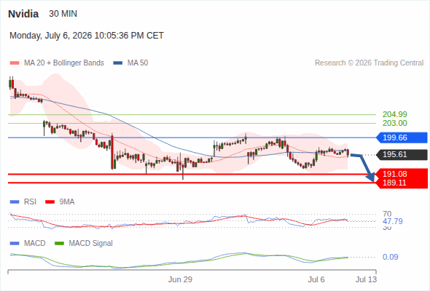Image resolution: width=430 pixels, height=291 pixels.
Task: Select the 195.61 current price tag
Action: coord(402,155)
